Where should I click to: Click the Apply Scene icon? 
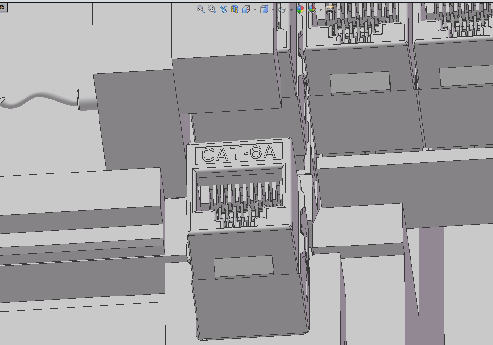click(312, 9)
